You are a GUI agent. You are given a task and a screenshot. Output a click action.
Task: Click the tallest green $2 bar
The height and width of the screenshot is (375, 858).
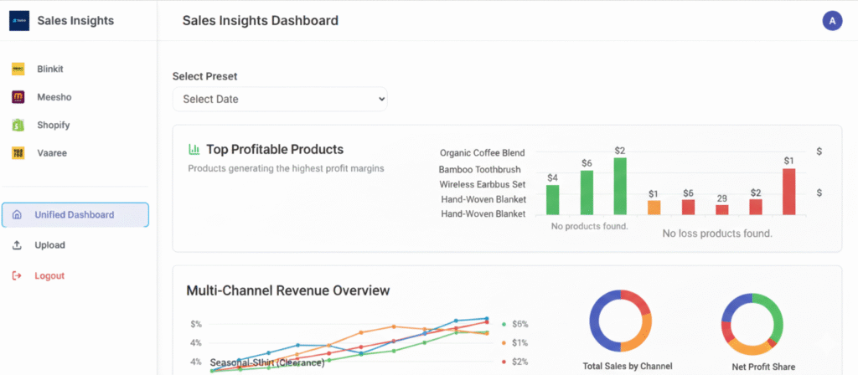tap(620, 187)
